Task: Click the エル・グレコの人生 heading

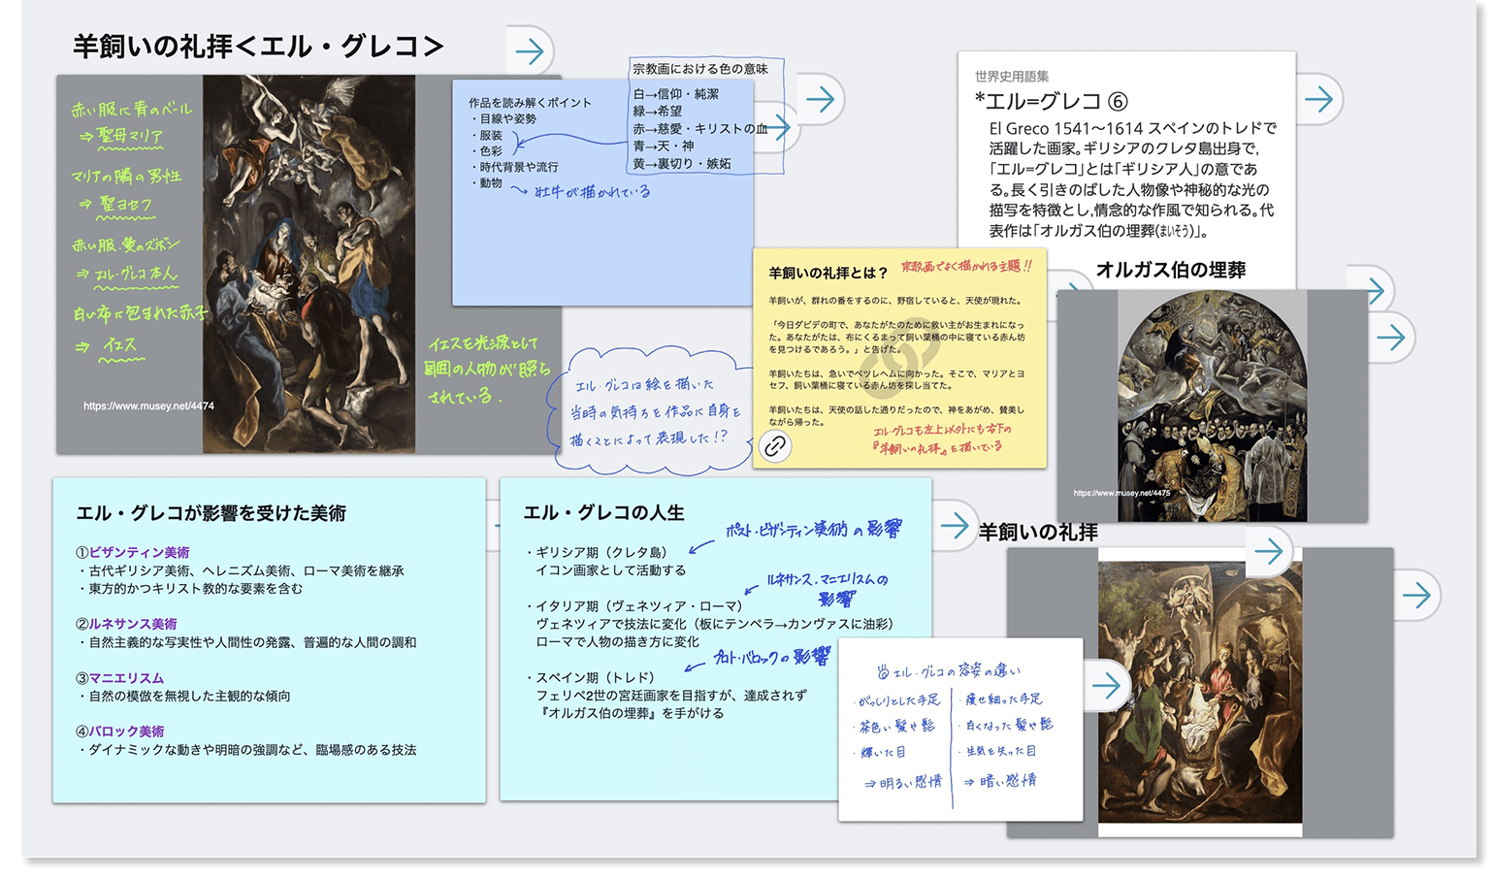Action: click(604, 513)
